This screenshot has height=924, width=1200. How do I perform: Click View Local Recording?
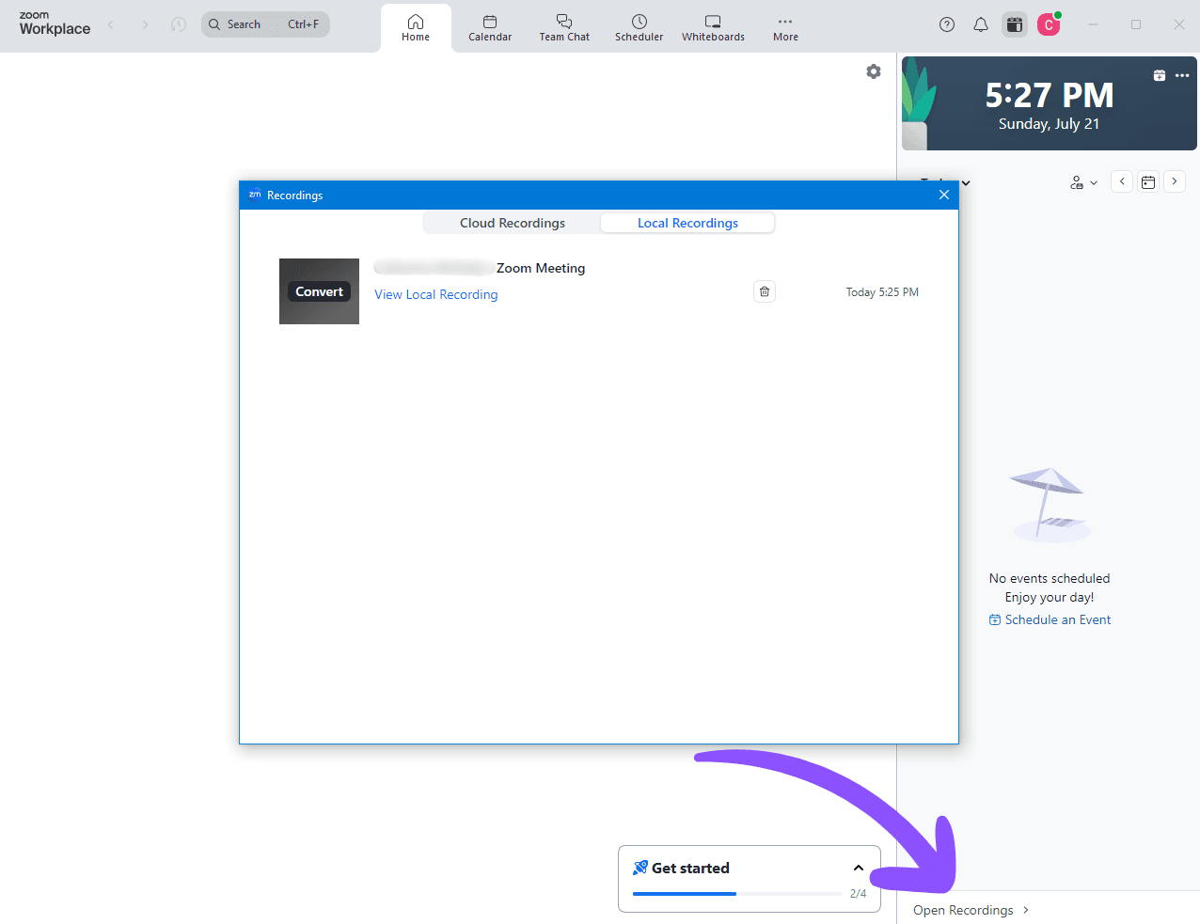coord(435,294)
